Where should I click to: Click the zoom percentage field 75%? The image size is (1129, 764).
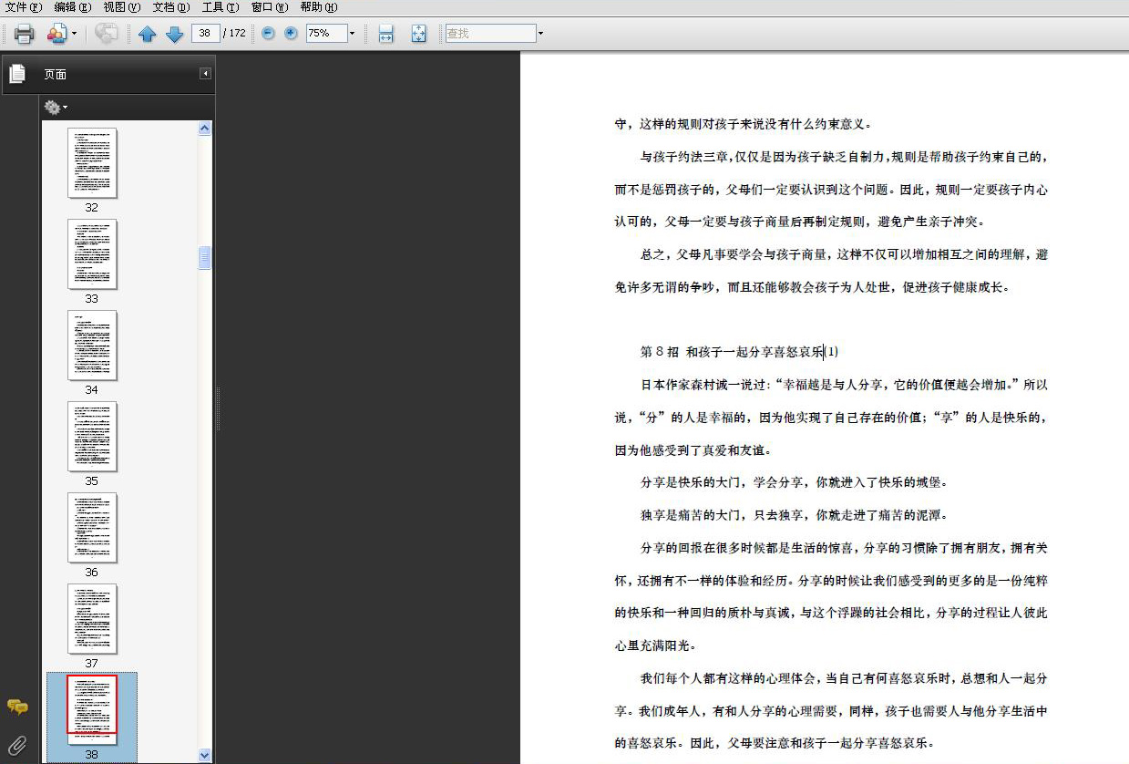pyautogui.click(x=325, y=33)
